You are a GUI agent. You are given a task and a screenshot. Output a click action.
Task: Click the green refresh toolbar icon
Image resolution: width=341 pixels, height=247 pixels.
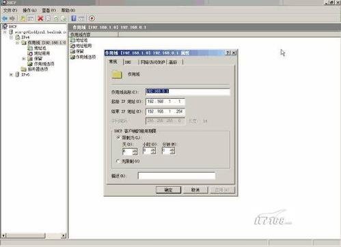click(x=56, y=18)
